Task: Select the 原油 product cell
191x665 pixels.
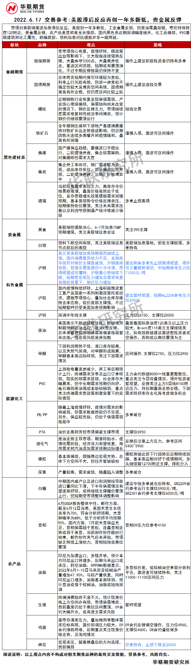Action: (x=42, y=330)
